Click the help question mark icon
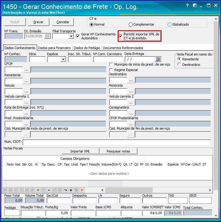The width and height of the screenshot is (221, 222). tap(187, 5)
